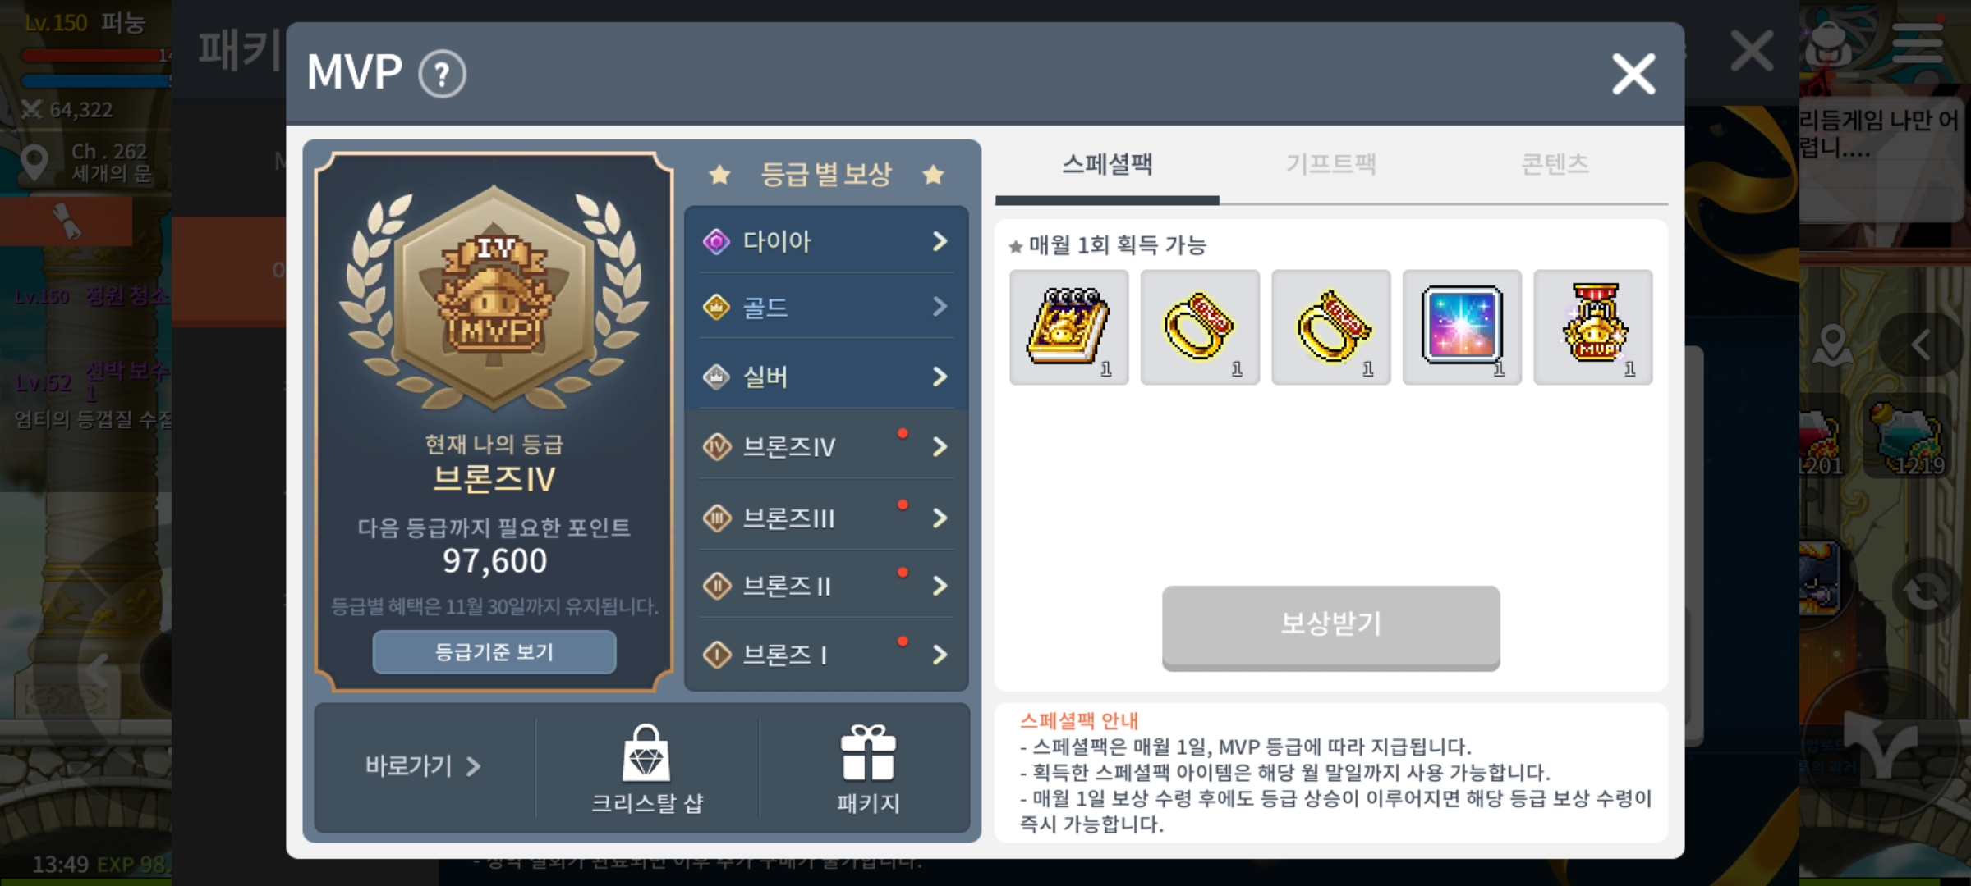Tap the Crystal Shop bag icon
1971x886 pixels.
pyautogui.click(x=646, y=753)
